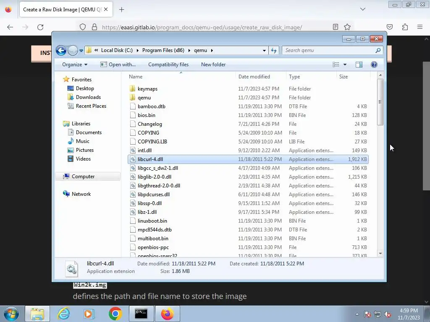Open Libraries in navigation pane
This screenshot has height=322, width=430.
81,124
